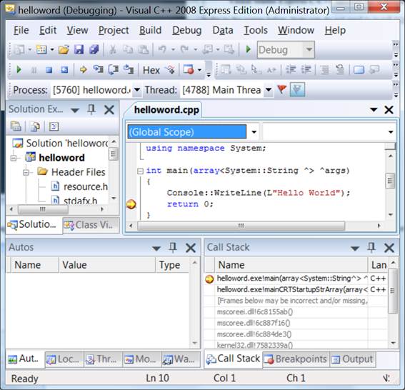Click the Show Next Statement yellow arrow
The height and width of the screenshot is (390, 405).
tap(83, 70)
